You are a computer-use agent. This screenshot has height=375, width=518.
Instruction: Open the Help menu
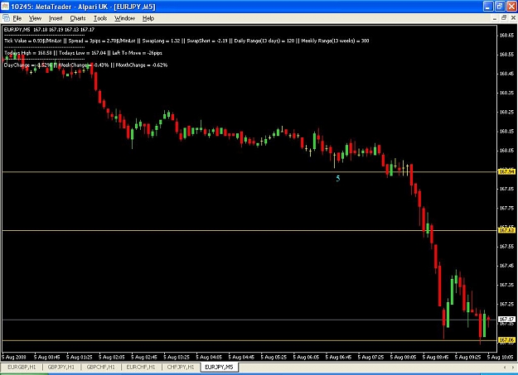pyautogui.click(x=148, y=18)
